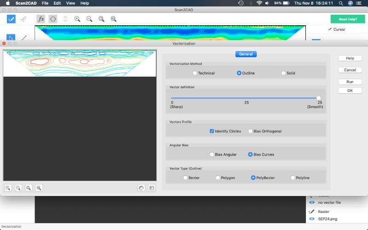Screen dimensions: 368x230
Task: Zoom in on the vectorization preview
Action: (8, 188)
